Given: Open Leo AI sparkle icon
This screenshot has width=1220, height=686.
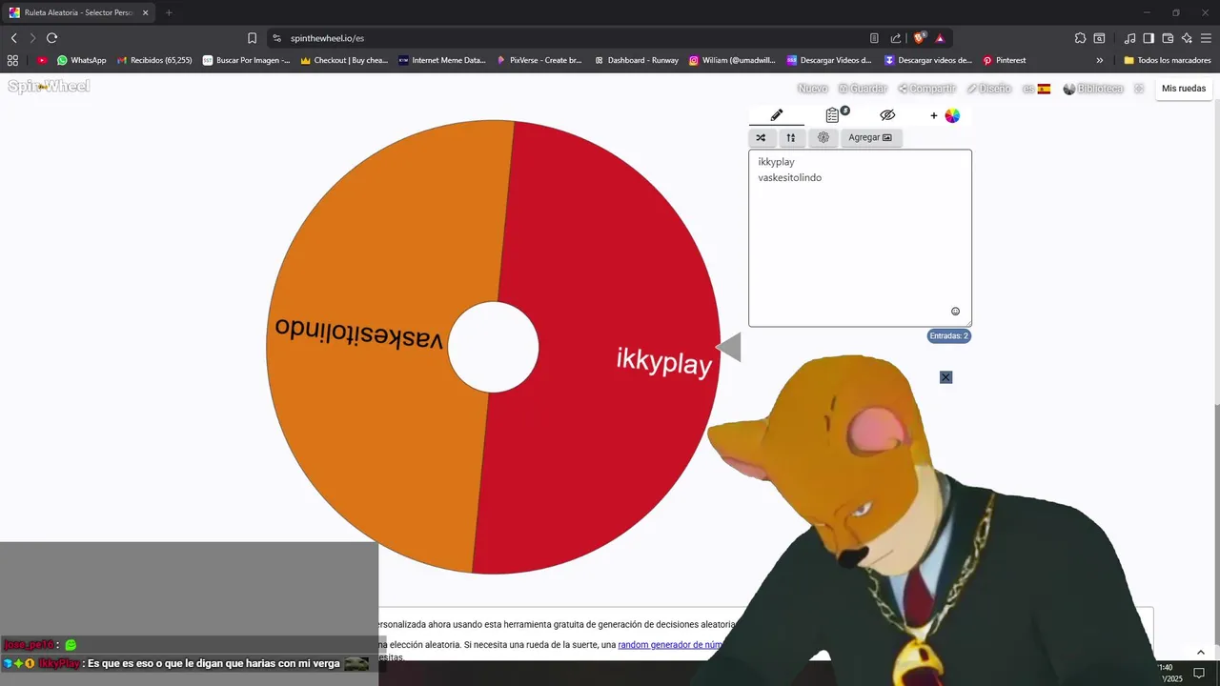Looking at the screenshot, I should (x=1187, y=38).
